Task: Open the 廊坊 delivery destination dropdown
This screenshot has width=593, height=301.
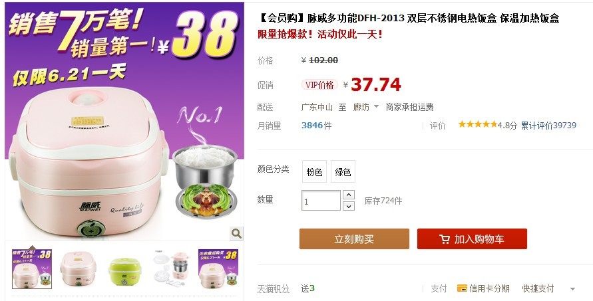Action: click(365, 107)
